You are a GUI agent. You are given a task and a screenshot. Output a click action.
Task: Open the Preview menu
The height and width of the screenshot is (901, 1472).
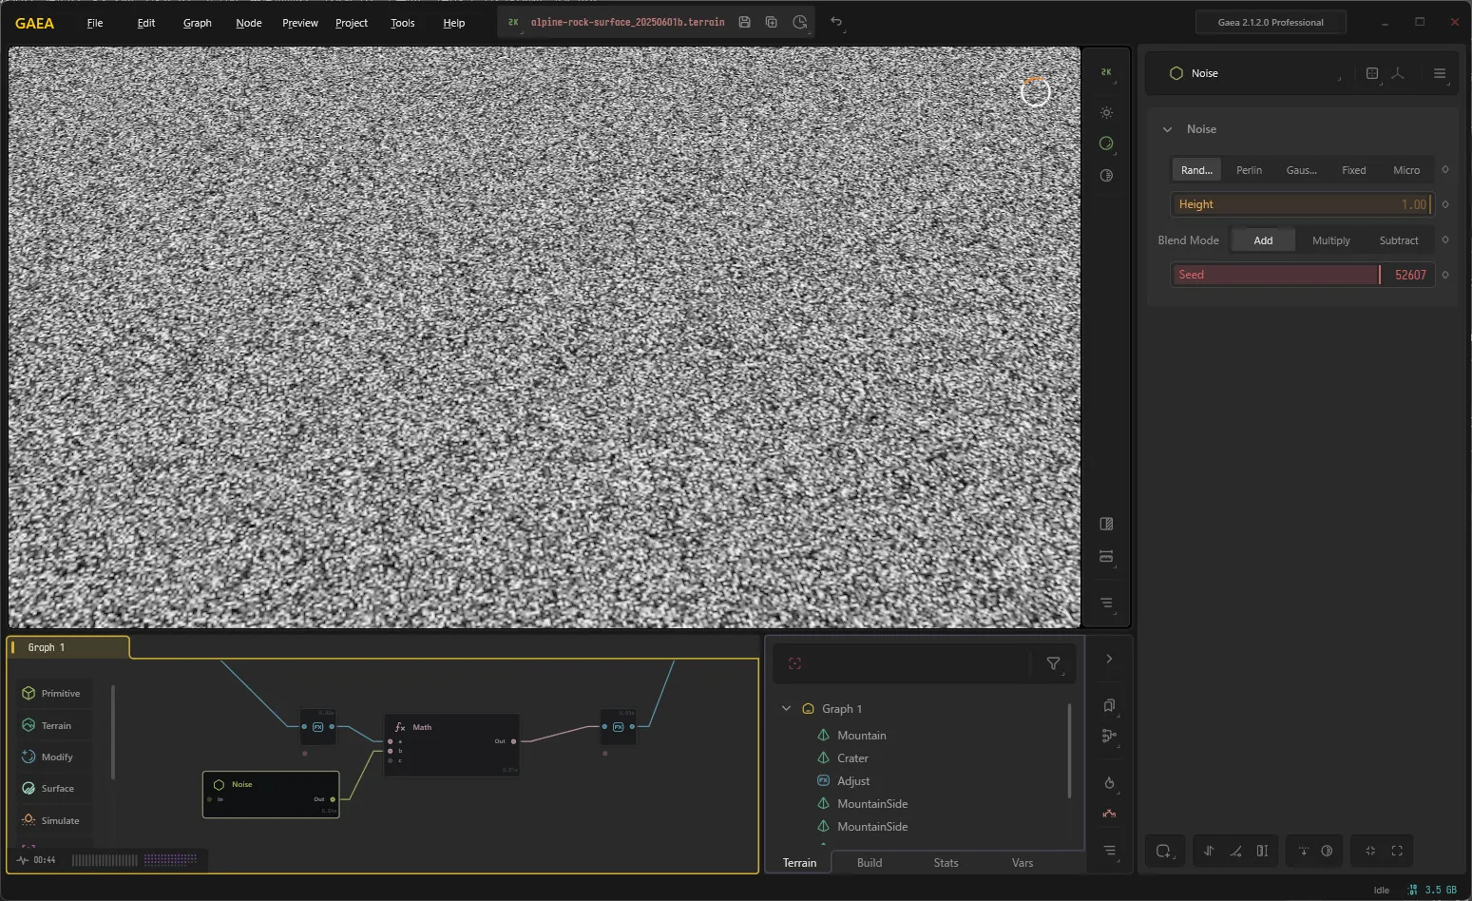coord(300,23)
